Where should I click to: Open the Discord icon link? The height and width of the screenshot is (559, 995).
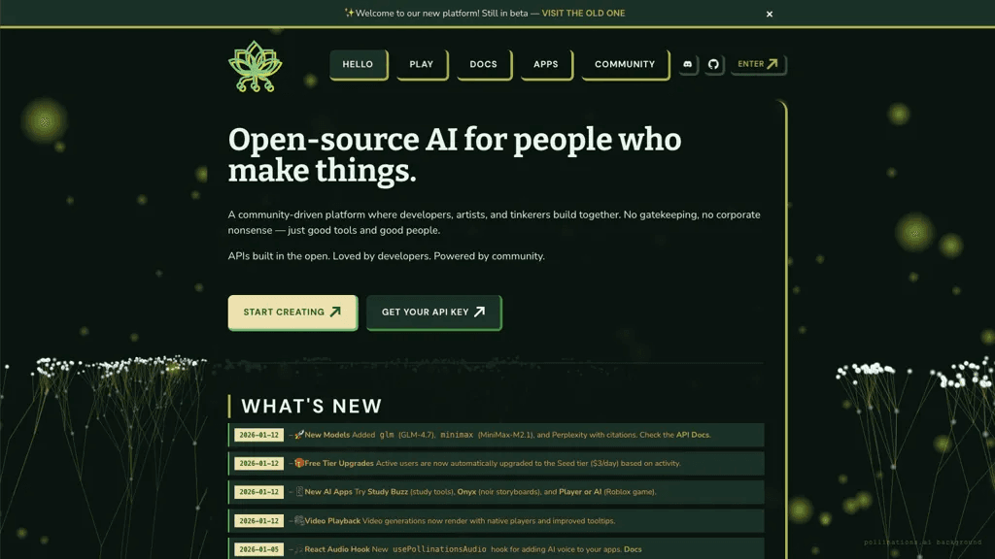click(687, 64)
